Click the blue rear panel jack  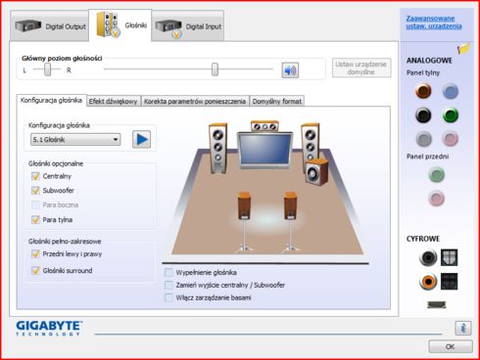click(451, 91)
